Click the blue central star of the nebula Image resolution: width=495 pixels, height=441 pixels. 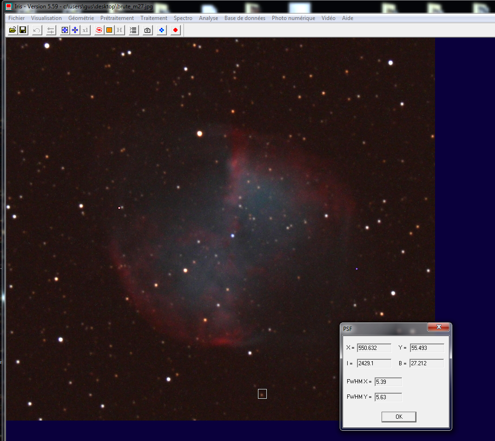(233, 236)
